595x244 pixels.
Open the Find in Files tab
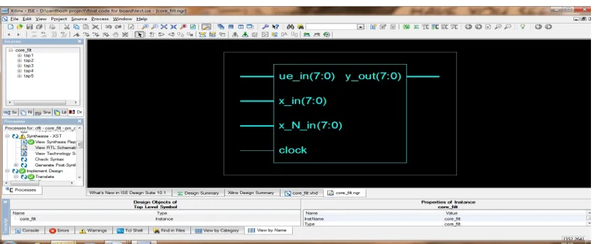tap(169, 231)
